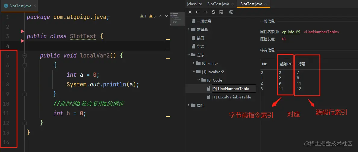Click the fold end marker on line 12
The height and width of the screenshot is (152, 358).
point(24,123)
